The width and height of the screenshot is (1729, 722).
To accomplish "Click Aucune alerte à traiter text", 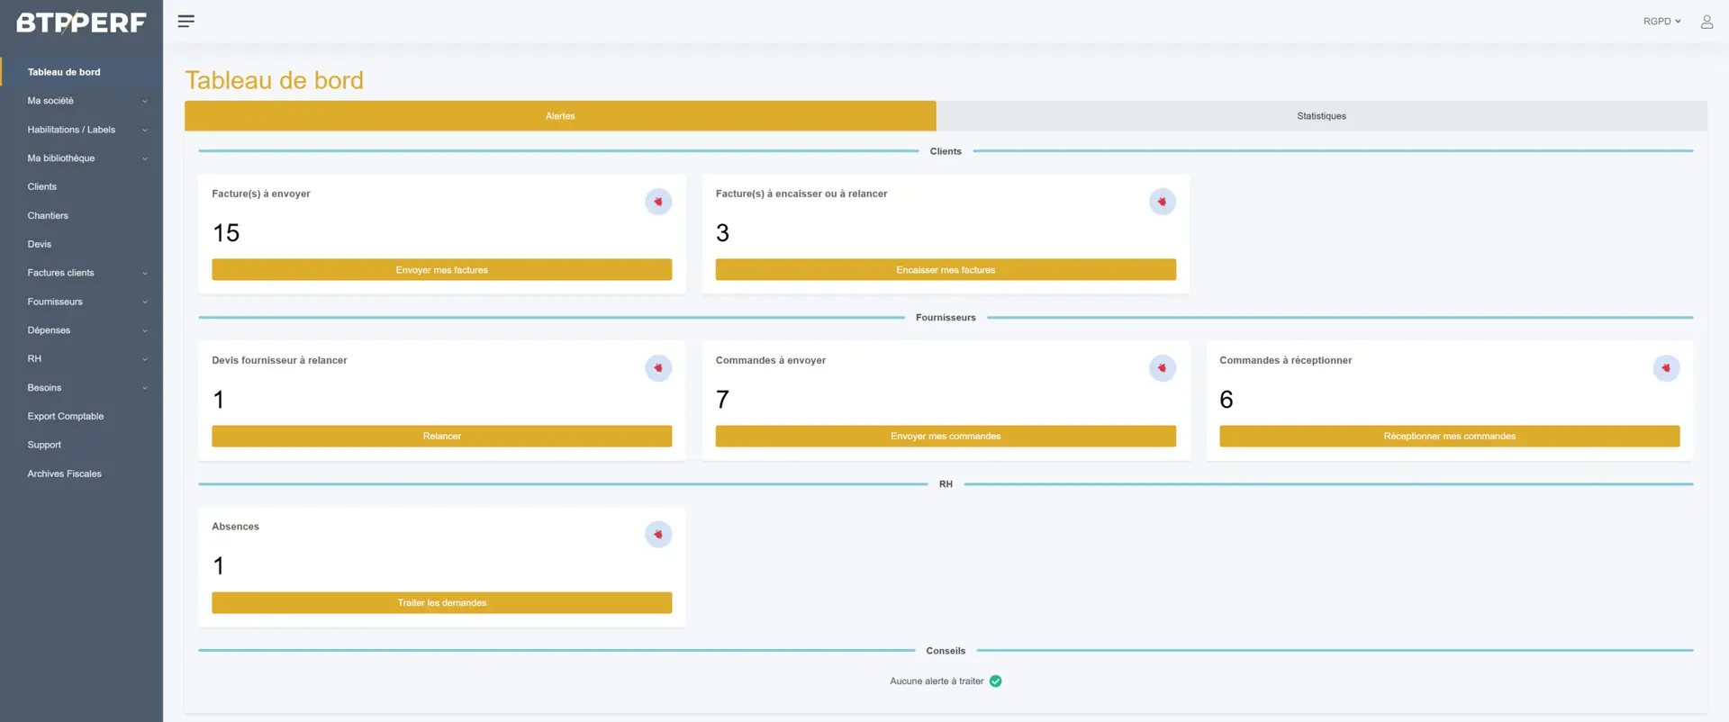I will pos(937,681).
